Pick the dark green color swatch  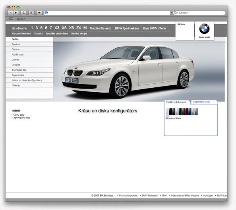coord(180,112)
